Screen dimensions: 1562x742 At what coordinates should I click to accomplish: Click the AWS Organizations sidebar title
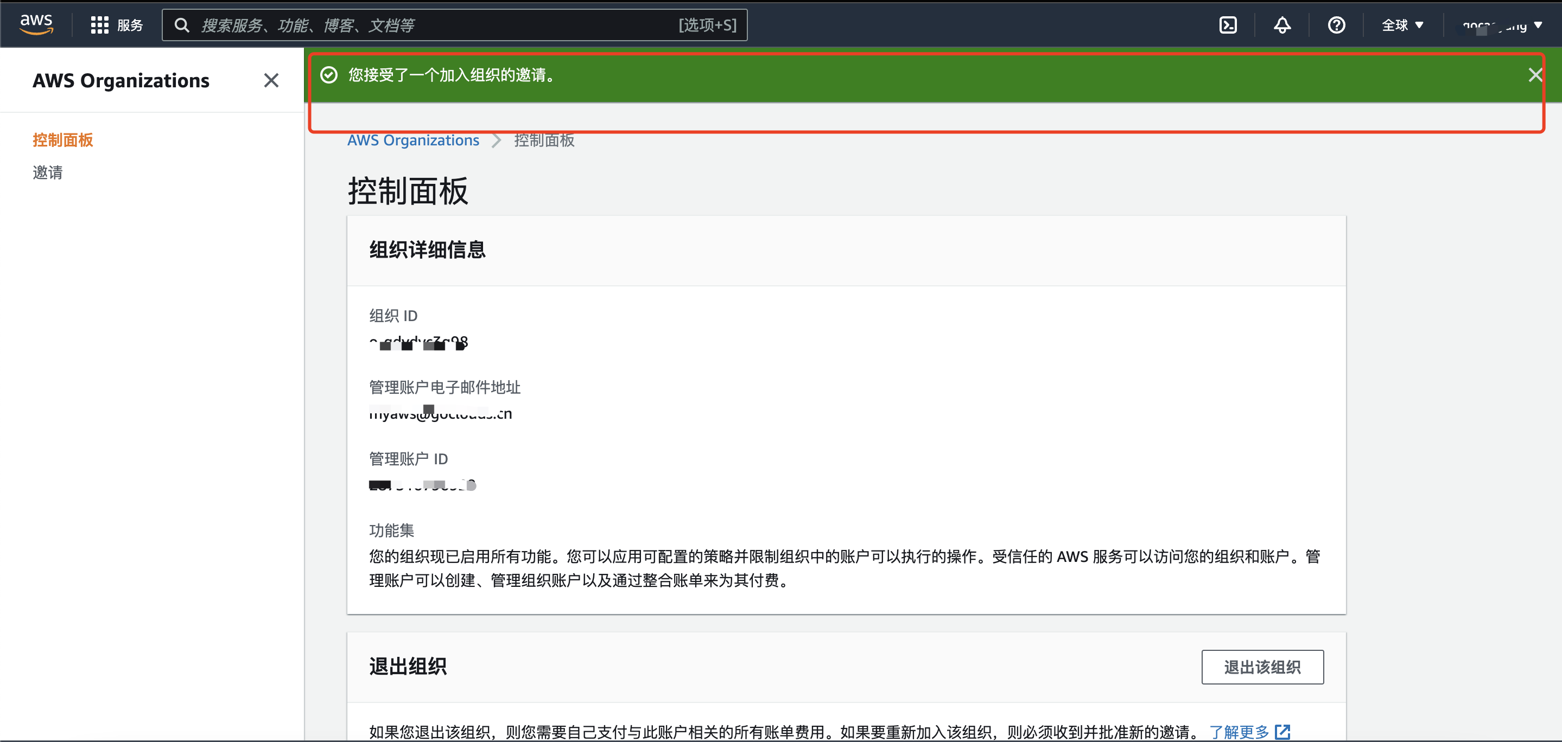(120, 81)
